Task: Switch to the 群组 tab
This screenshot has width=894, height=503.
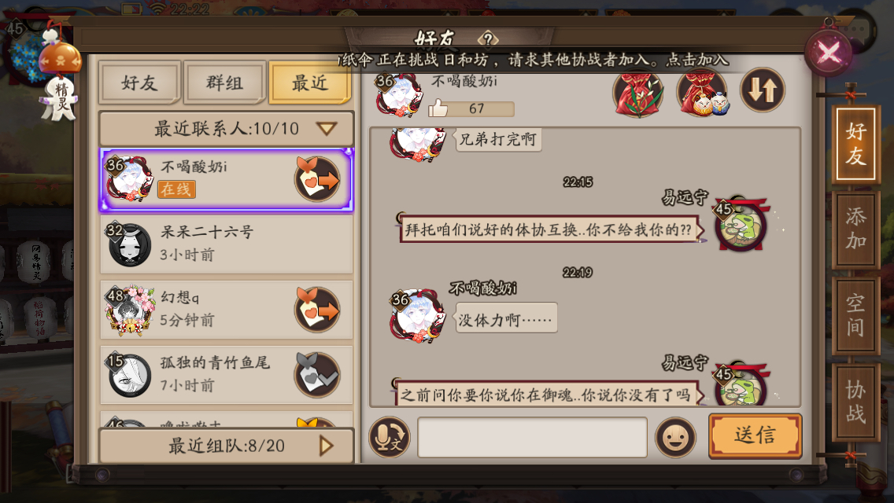Action: coord(224,83)
